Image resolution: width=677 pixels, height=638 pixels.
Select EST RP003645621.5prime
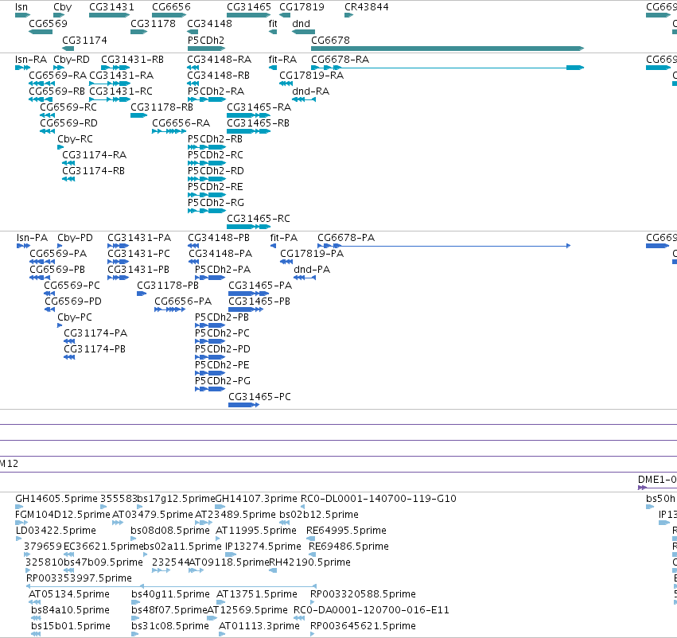click(x=363, y=626)
